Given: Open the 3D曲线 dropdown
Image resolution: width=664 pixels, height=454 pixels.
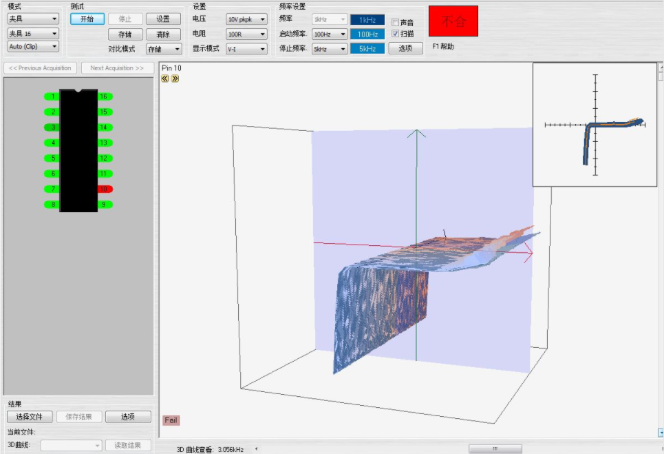Looking at the screenshot, I should pyautogui.click(x=71, y=446).
